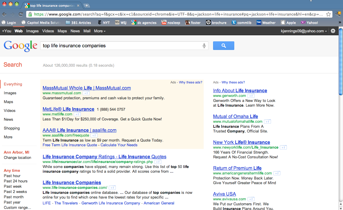This screenshot has height=210, width=343.
Task: Open the Mutual of Omaha Life ad
Action: click(235, 117)
